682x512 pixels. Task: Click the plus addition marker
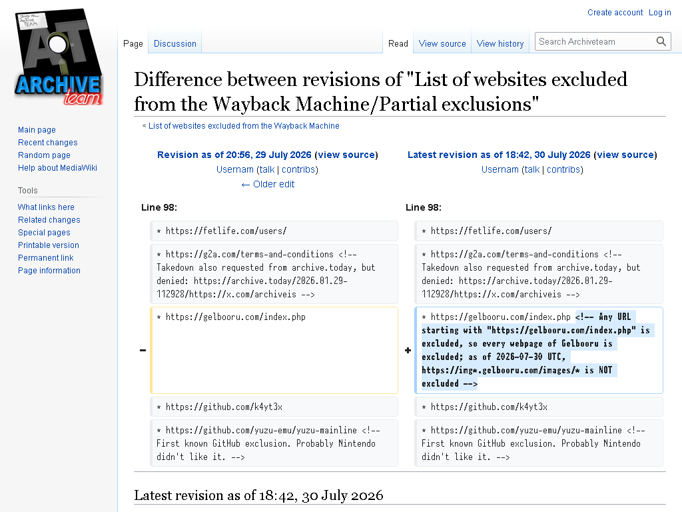408,350
